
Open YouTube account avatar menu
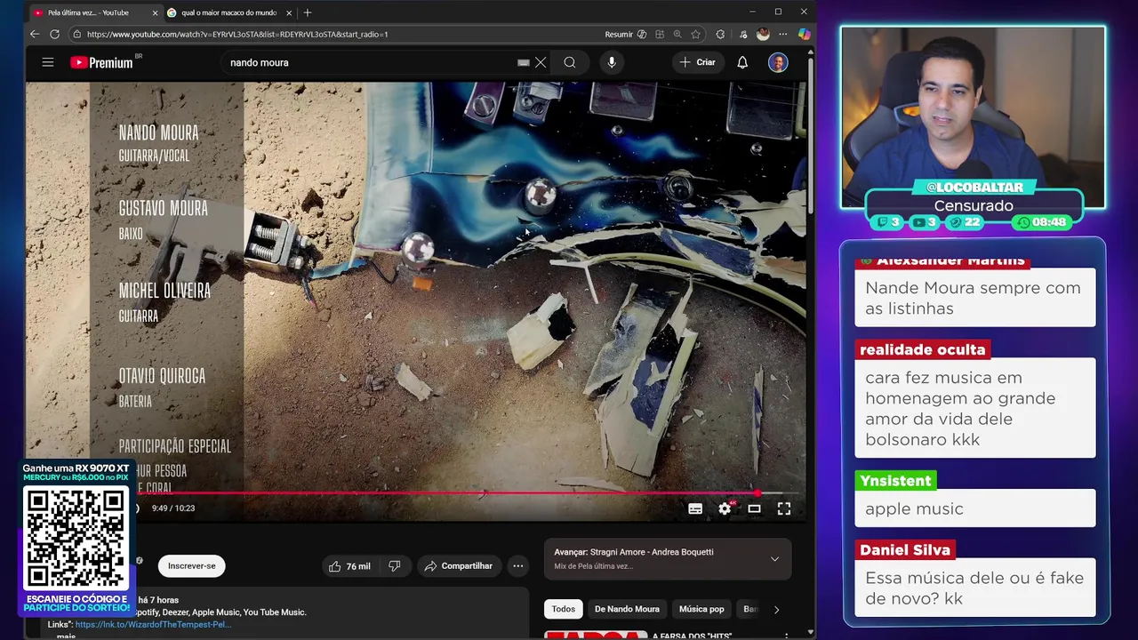click(x=778, y=62)
